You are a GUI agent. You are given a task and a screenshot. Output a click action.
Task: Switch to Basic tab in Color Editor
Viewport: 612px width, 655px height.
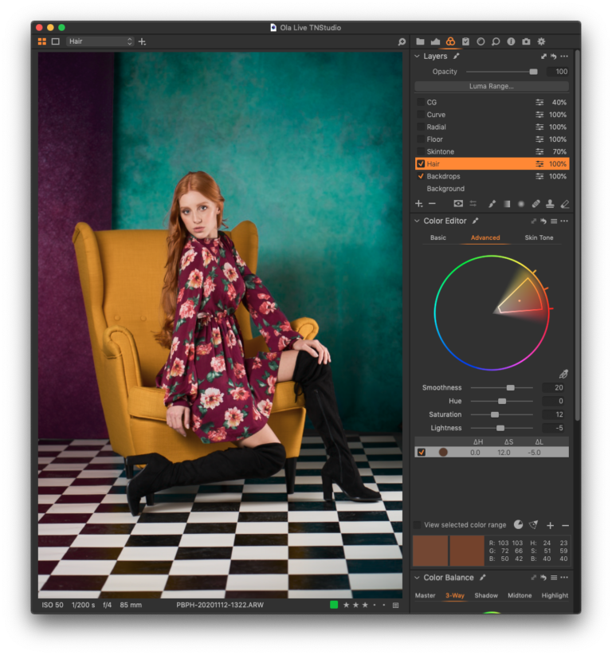pos(438,237)
